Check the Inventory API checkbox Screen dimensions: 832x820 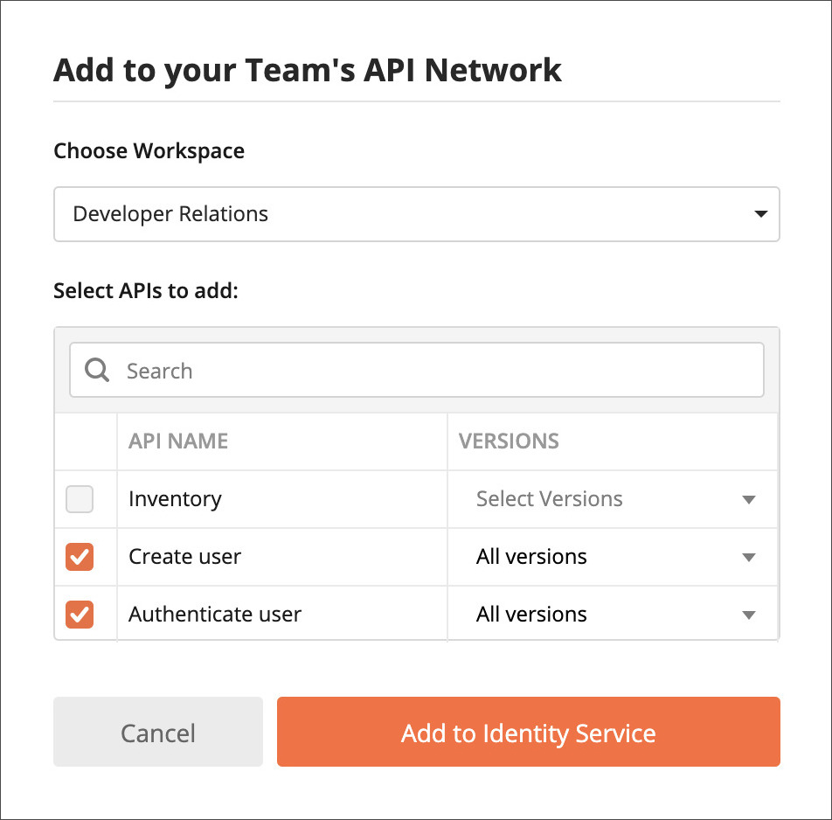(x=80, y=499)
